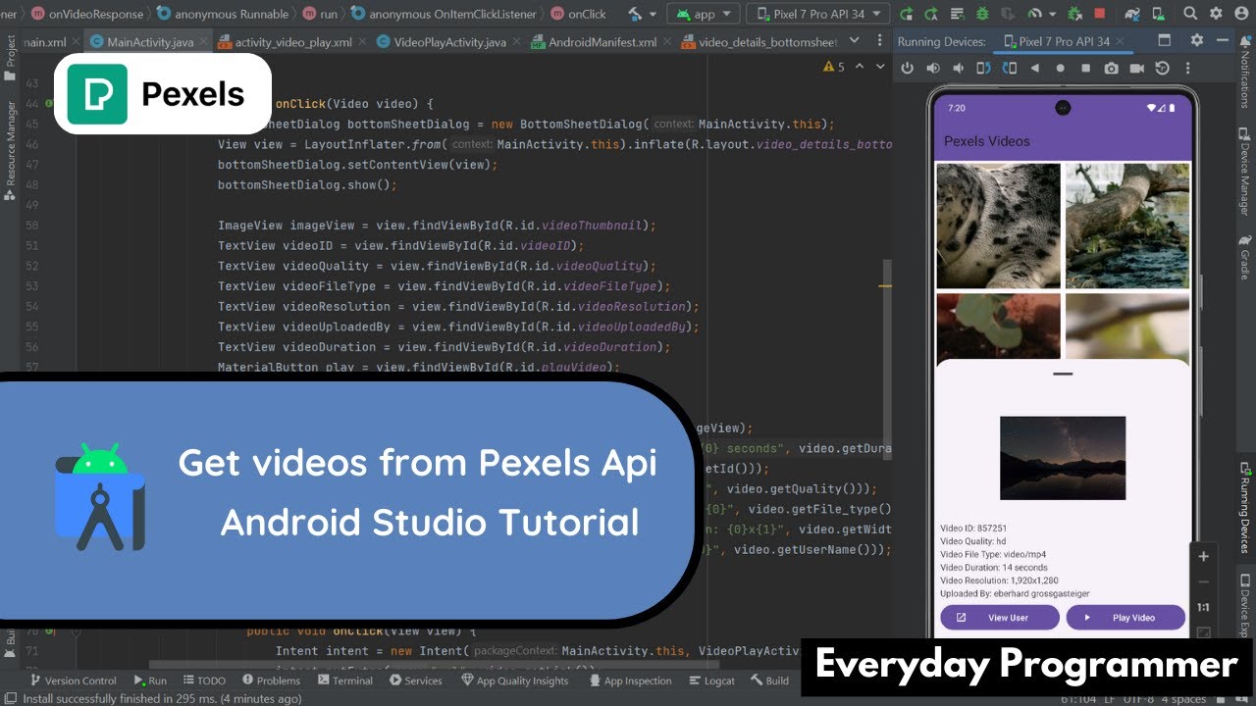This screenshot has width=1256, height=706.
Task: Open IDE settings gear in top toolbar
Action: 1216,14
